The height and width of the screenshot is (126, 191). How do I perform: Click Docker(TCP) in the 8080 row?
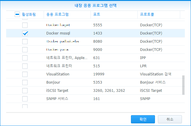(x=151, y=42)
